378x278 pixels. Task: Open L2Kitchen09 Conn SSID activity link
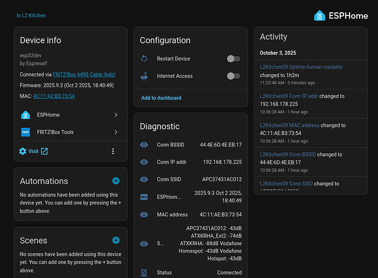pos(286,183)
